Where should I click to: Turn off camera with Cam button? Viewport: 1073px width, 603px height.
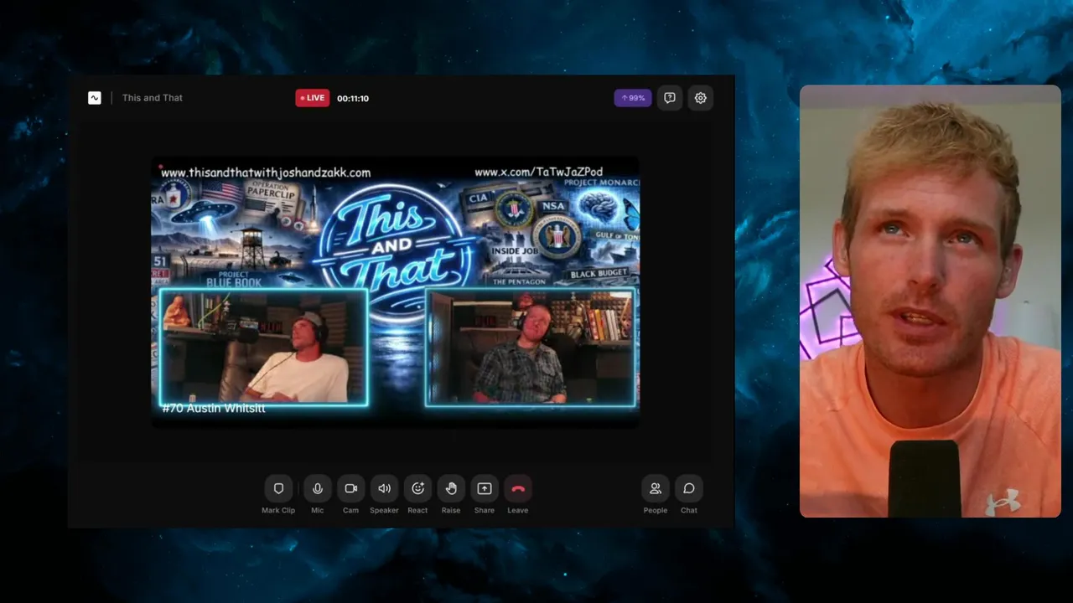(350, 488)
